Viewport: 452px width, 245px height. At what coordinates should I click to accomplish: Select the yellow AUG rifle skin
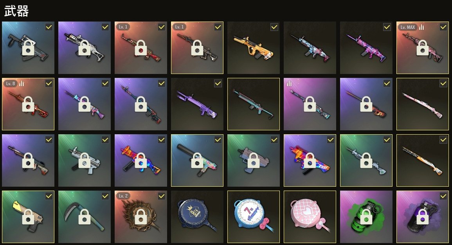(x=253, y=48)
